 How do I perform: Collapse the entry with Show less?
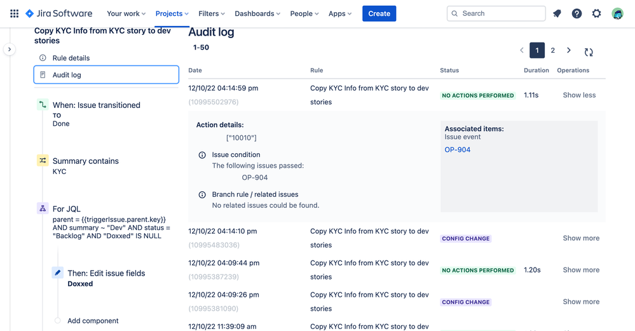click(579, 95)
